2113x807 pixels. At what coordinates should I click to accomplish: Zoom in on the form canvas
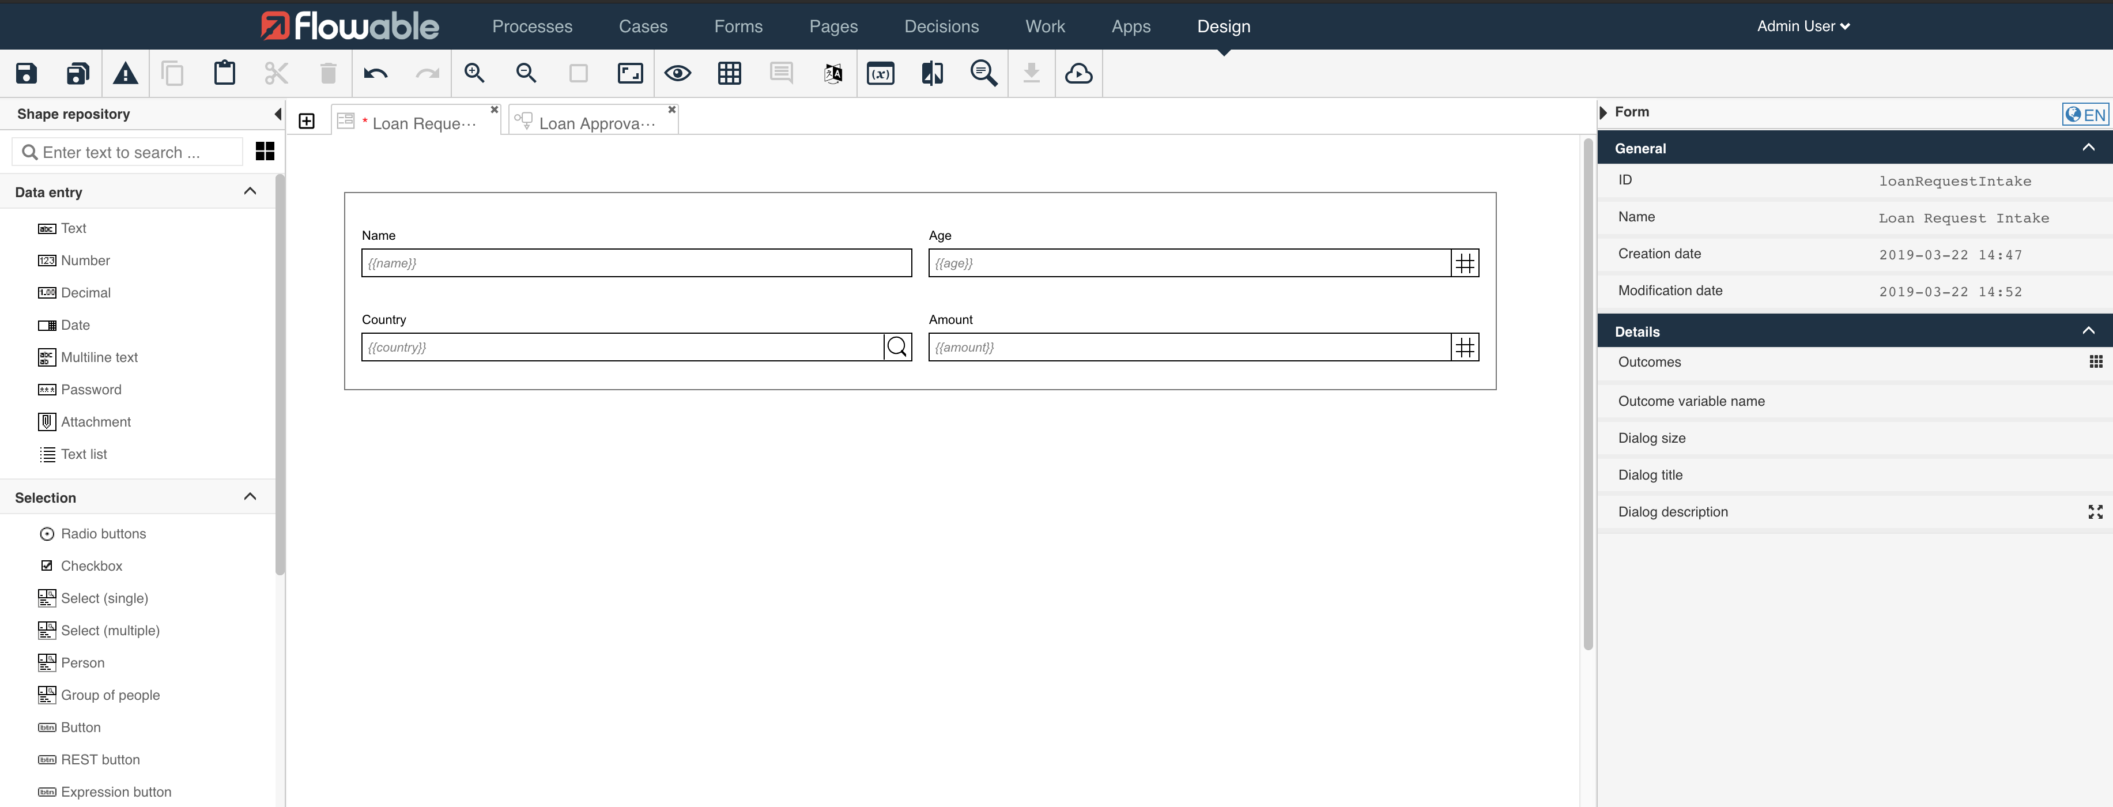coord(474,73)
